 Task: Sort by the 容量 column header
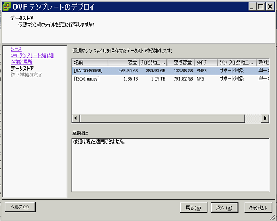coord(124,63)
